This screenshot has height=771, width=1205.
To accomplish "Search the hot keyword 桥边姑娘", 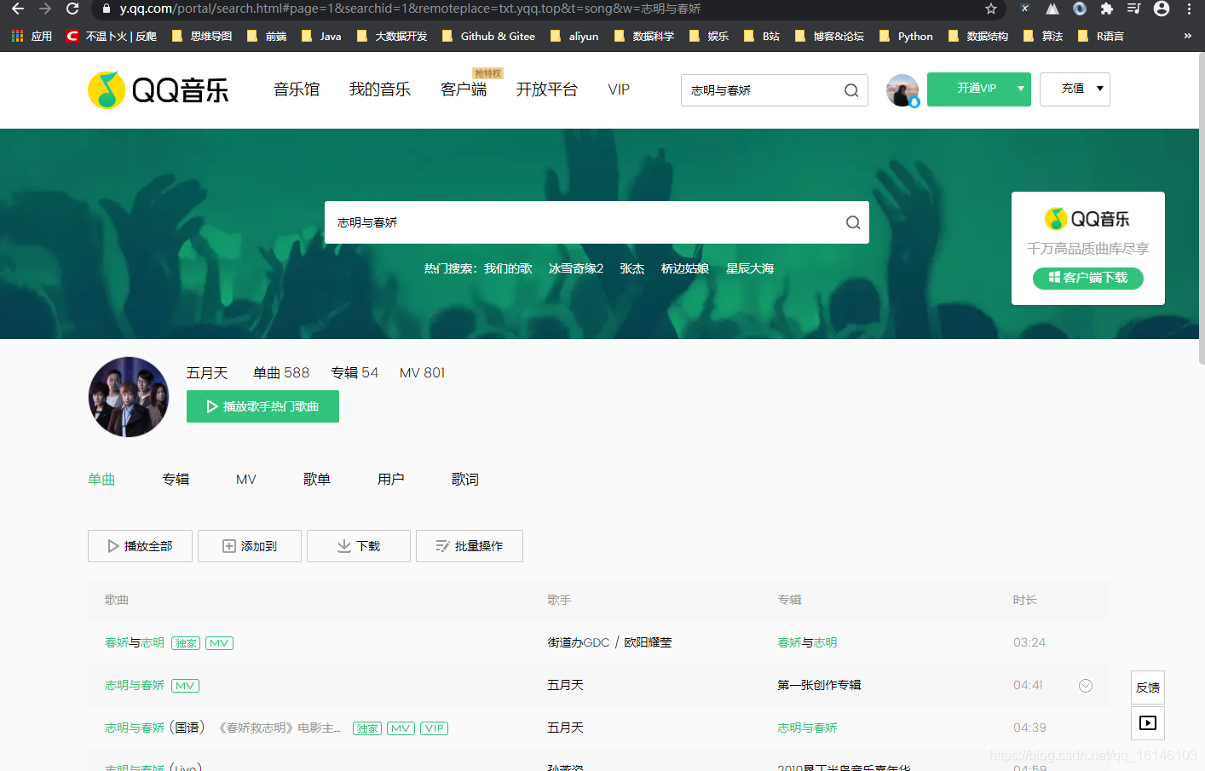I will point(685,268).
